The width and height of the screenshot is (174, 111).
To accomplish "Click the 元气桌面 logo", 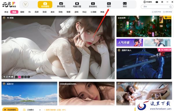I will click(x=9, y=5).
